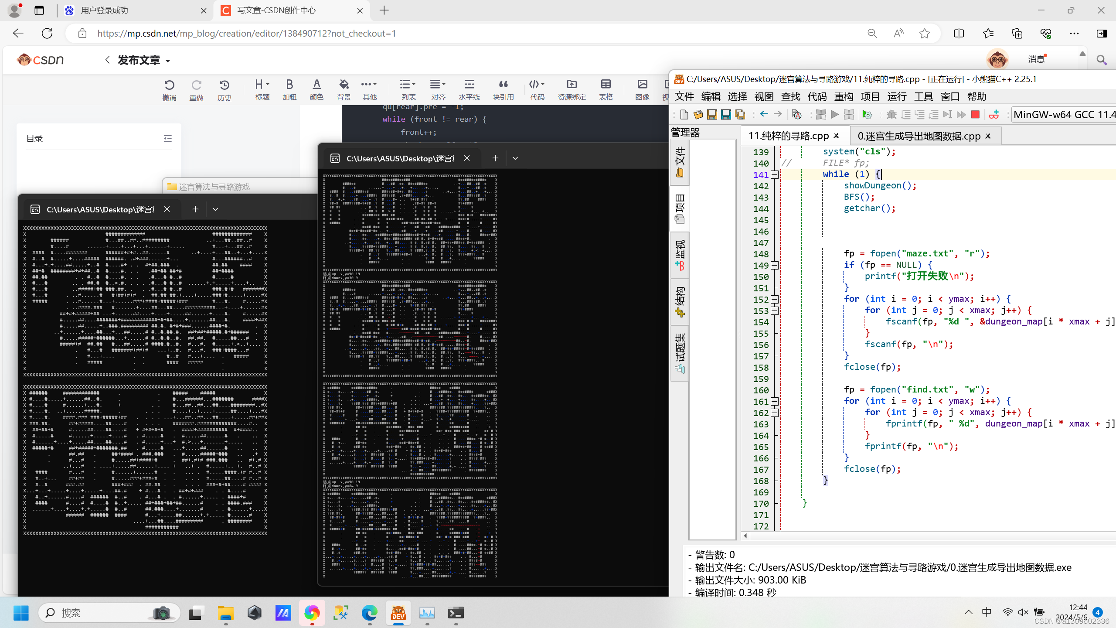Image resolution: width=1116 pixels, height=628 pixels.
Task: Click the 消息 messages link
Action: pyautogui.click(x=1036, y=59)
